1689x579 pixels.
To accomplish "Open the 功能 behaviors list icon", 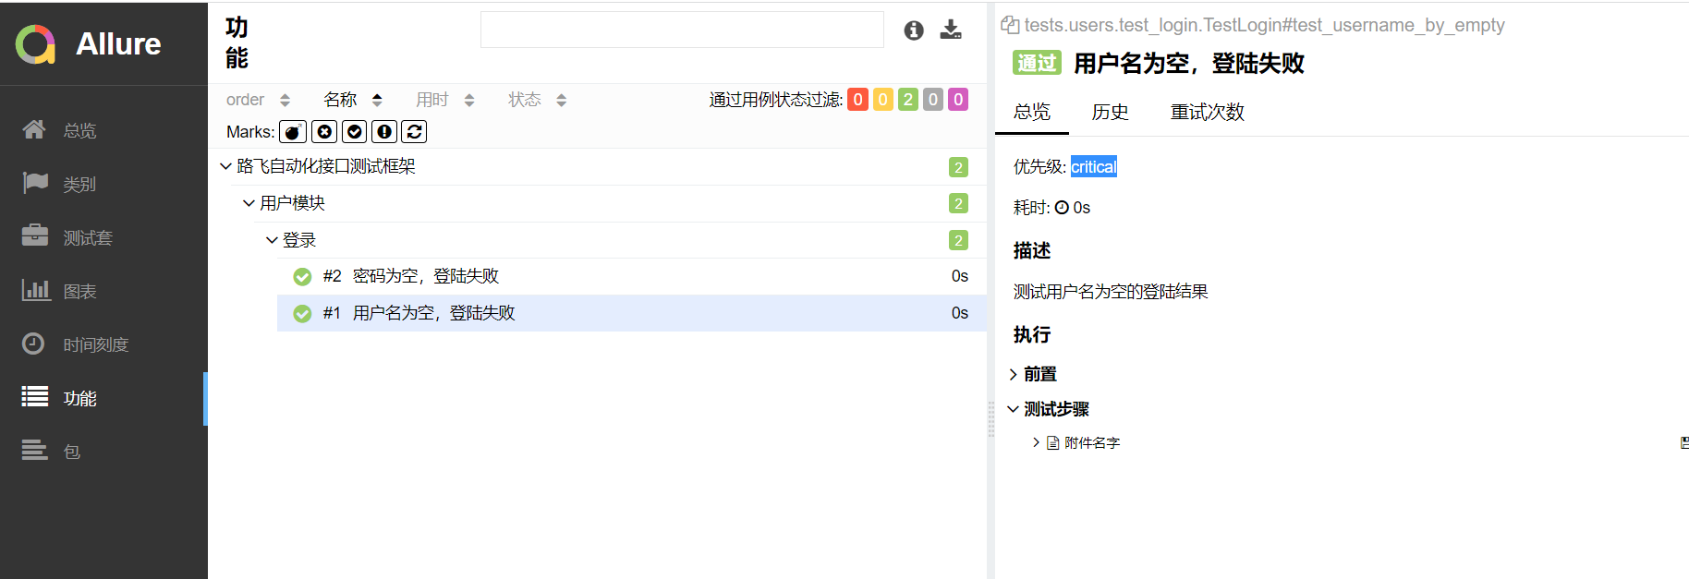I will pos(35,397).
